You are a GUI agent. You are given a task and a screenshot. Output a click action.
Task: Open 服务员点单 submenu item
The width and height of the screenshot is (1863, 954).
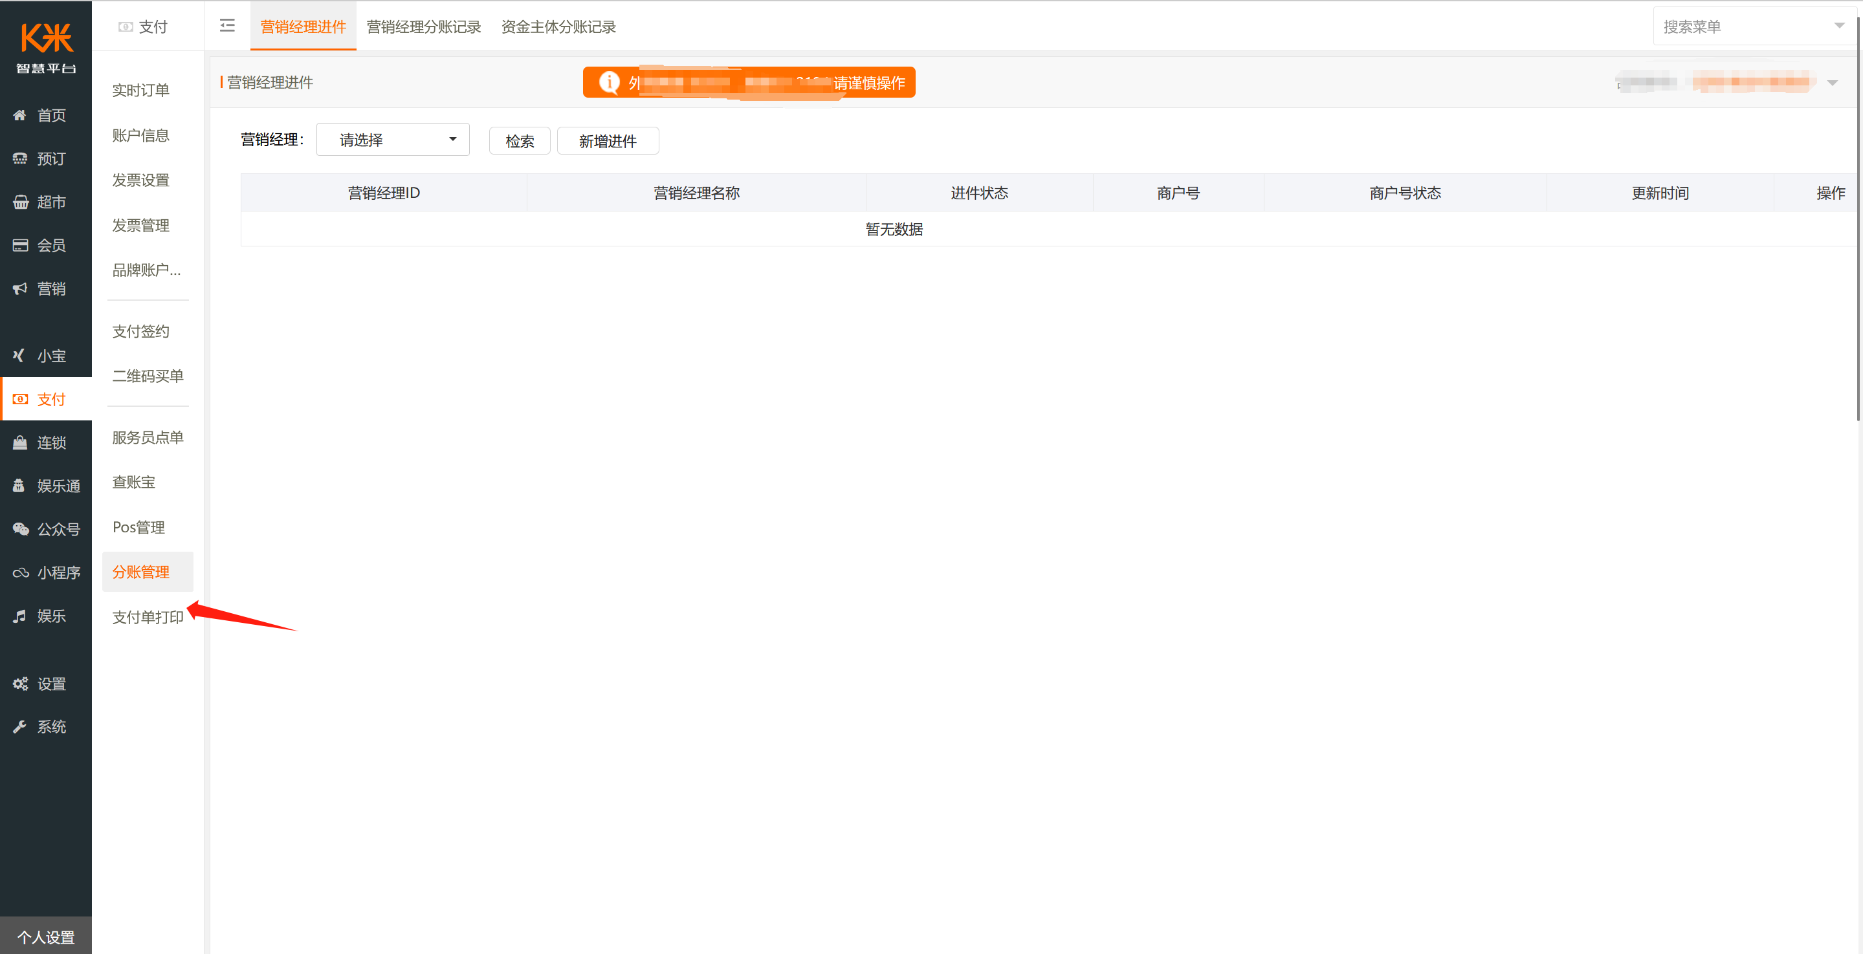(x=148, y=437)
